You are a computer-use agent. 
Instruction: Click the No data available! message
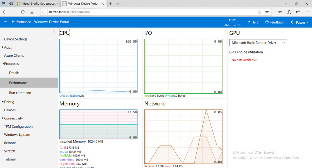(244, 60)
